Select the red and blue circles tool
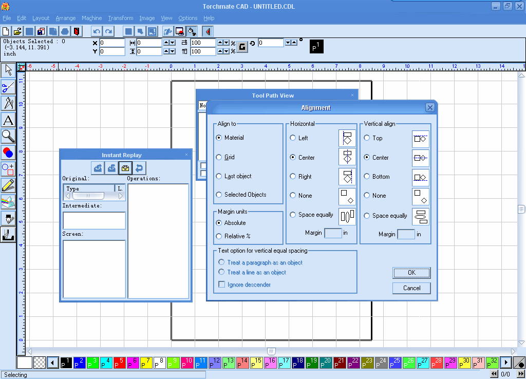The image size is (526, 379). click(x=8, y=153)
